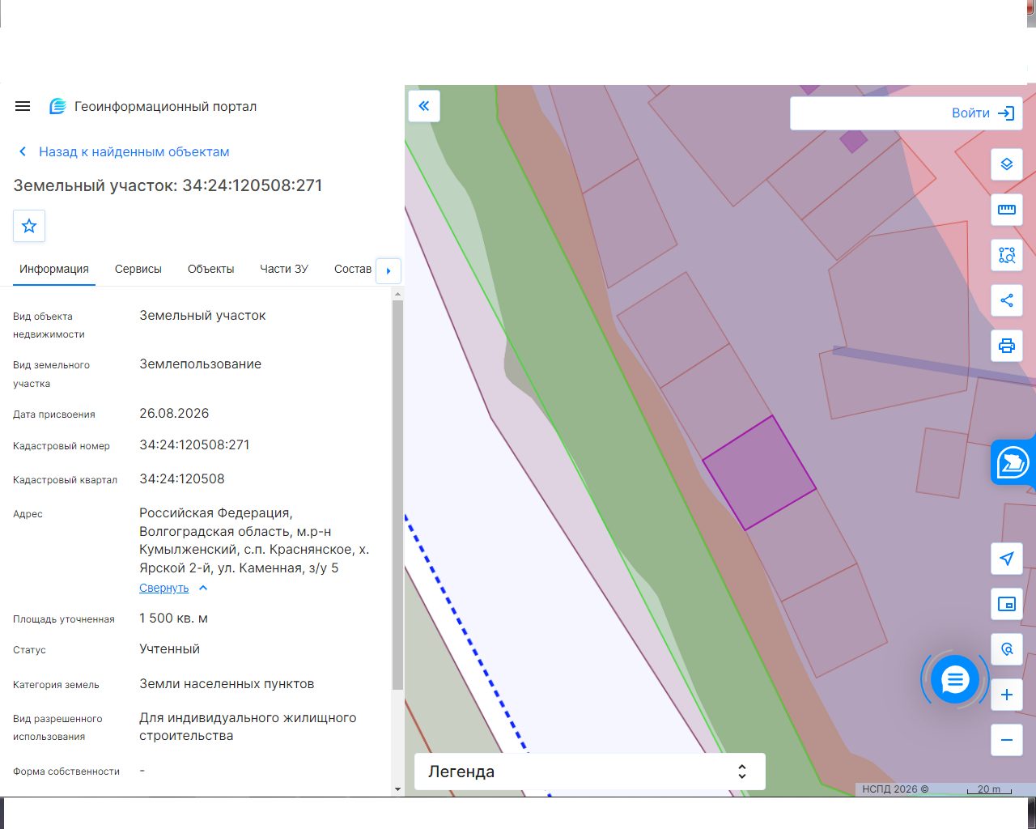Click the info panel vertical scrollbar
Screen dimensions: 1036x829
click(397, 495)
